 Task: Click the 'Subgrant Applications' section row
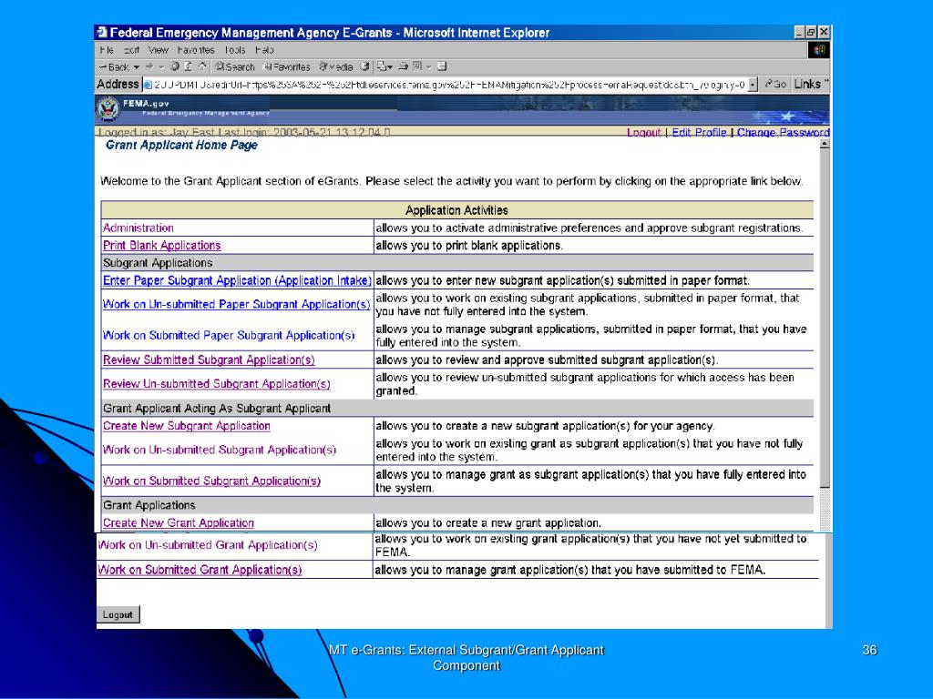[457, 263]
